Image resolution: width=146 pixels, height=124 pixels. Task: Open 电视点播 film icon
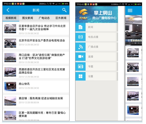click(x=81, y=37)
